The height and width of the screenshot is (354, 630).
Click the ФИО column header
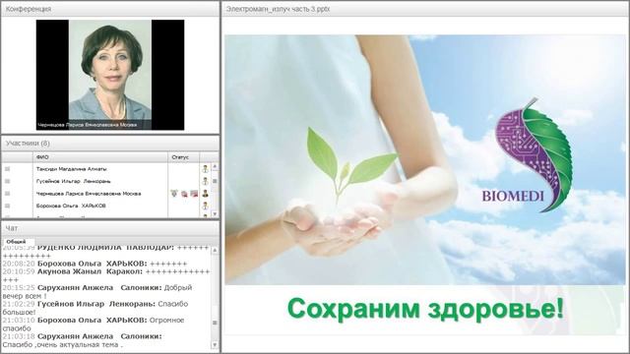[100, 157]
